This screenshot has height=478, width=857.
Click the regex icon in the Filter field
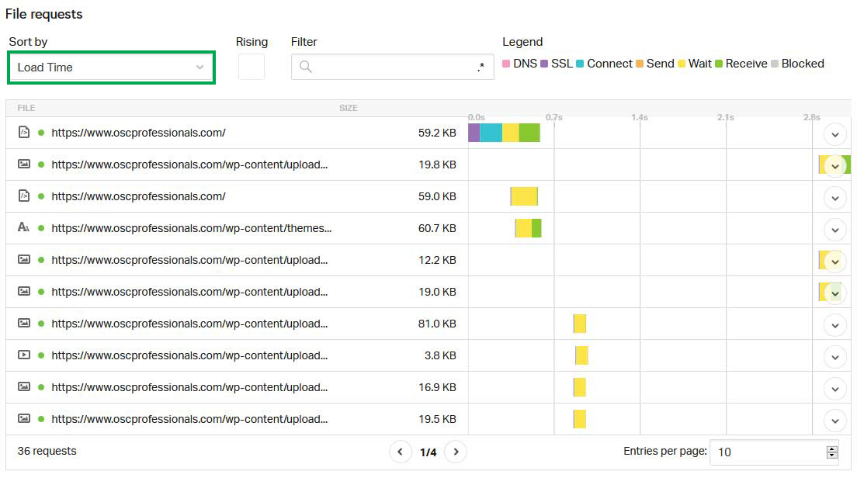pyautogui.click(x=481, y=68)
